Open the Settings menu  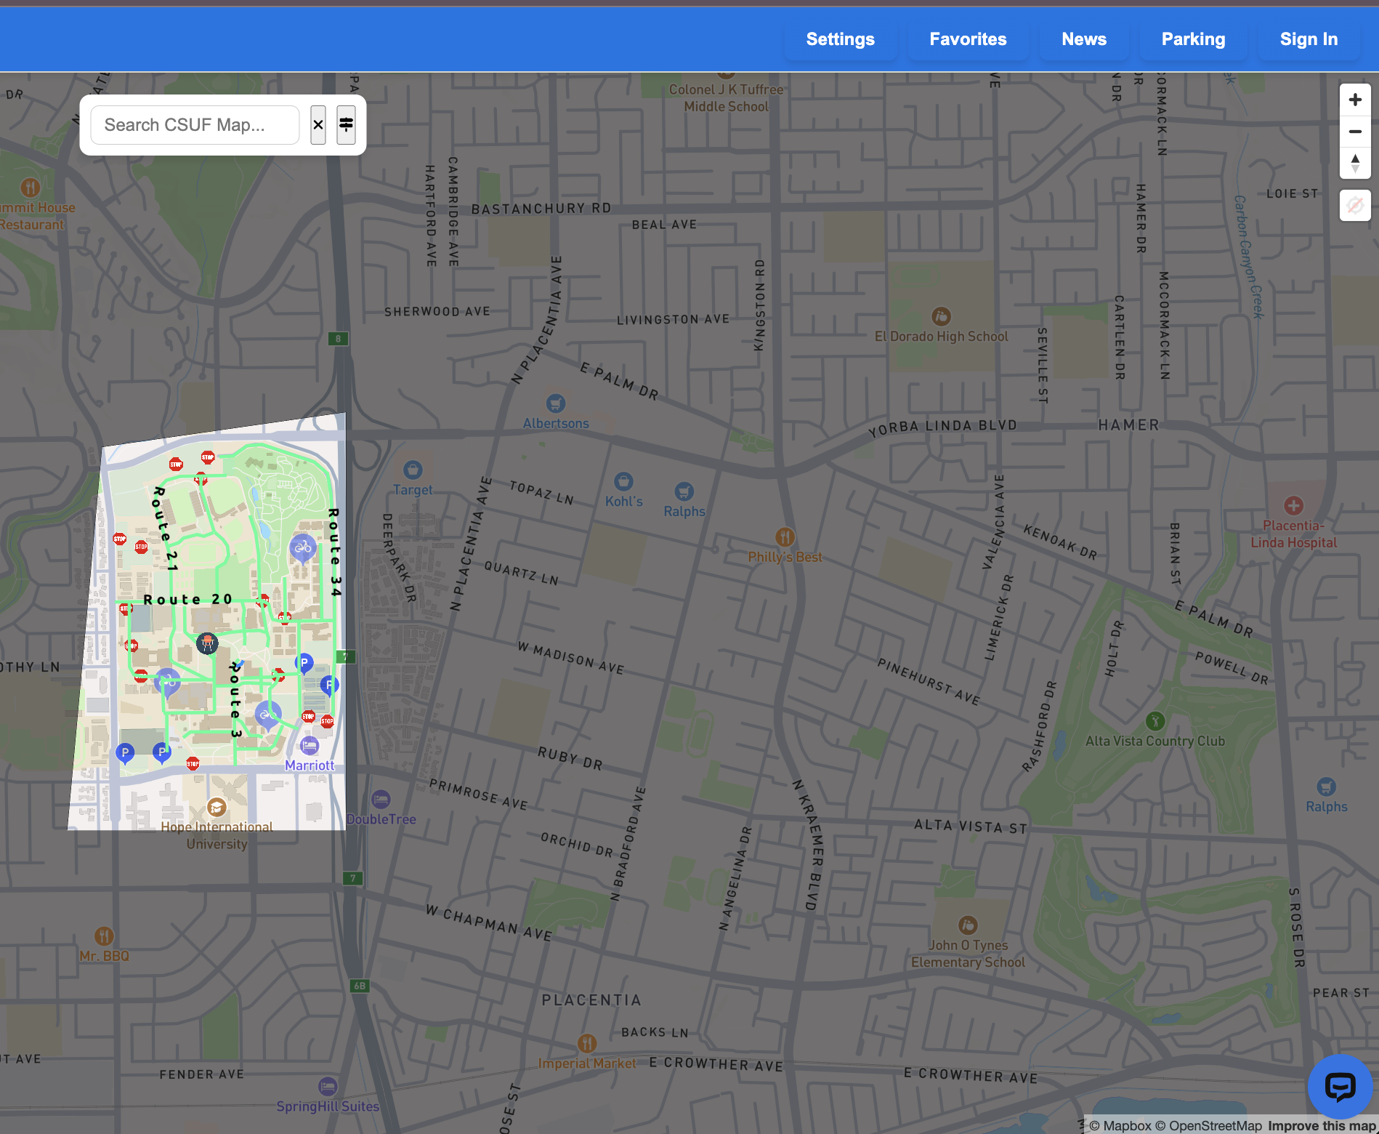(840, 39)
